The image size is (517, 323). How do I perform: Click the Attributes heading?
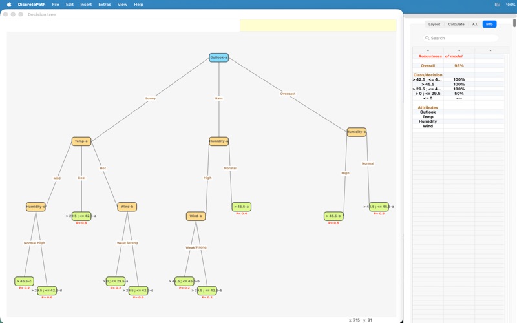tap(428, 107)
